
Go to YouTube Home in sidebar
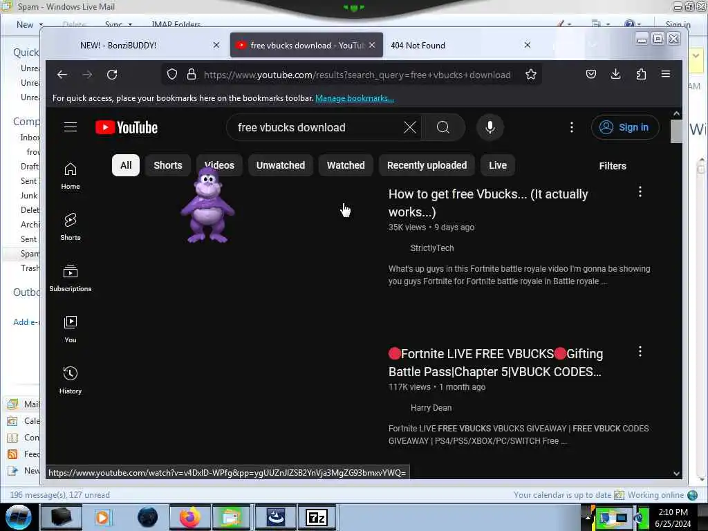[71, 176]
